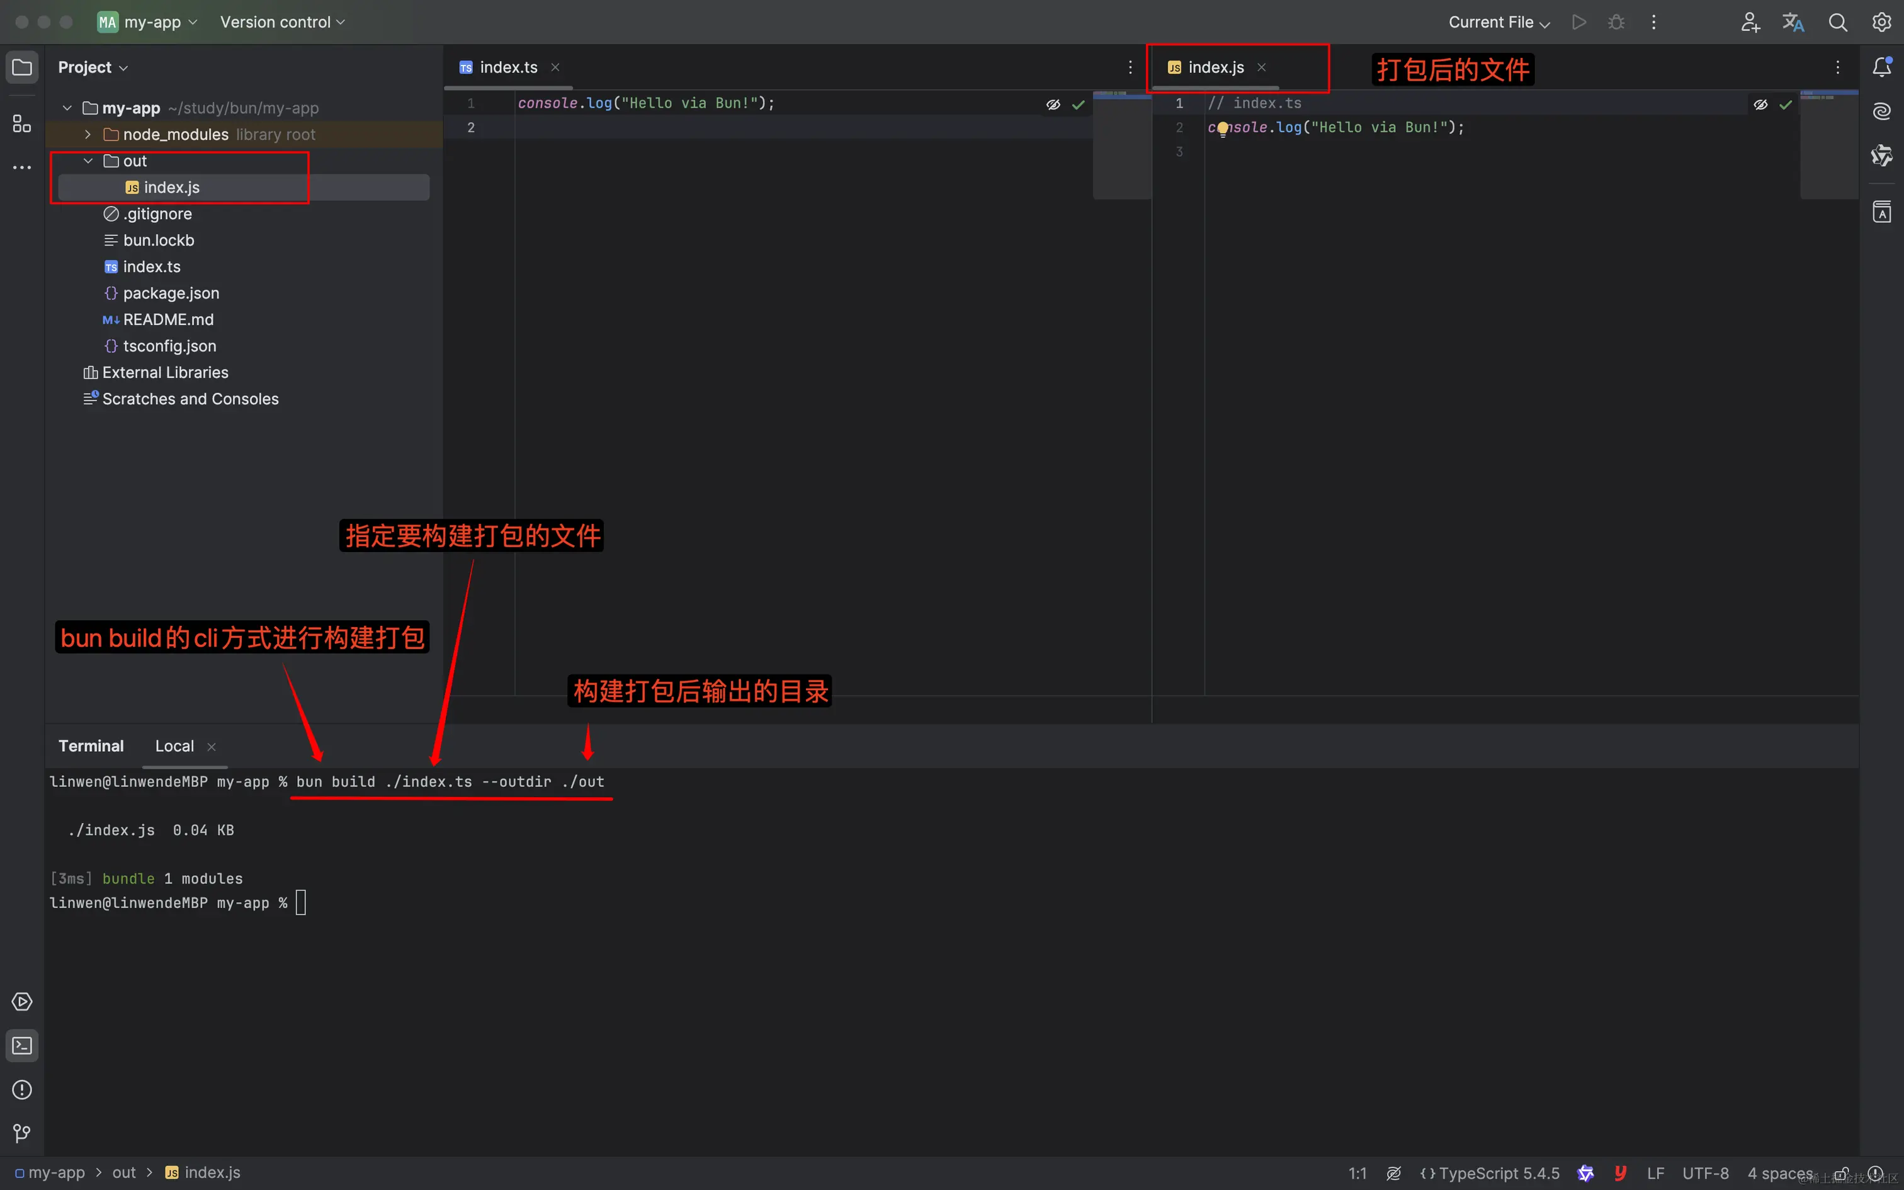Open the Git branch tool window
This screenshot has width=1904, height=1190.
[22, 1133]
